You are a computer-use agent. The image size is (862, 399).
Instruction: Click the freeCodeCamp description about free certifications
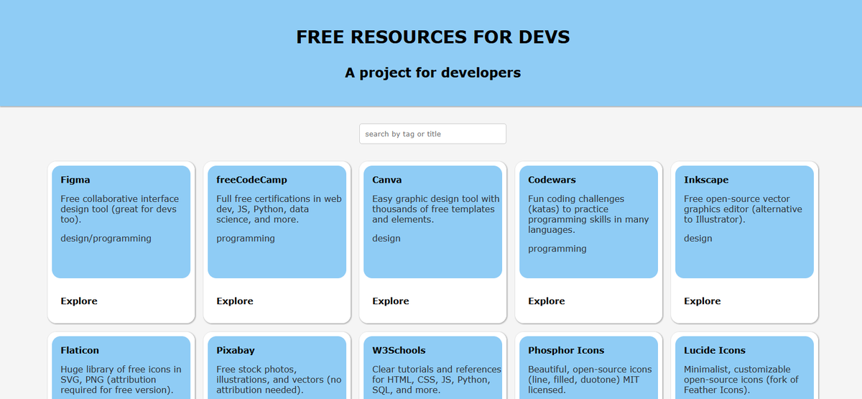click(x=279, y=209)
